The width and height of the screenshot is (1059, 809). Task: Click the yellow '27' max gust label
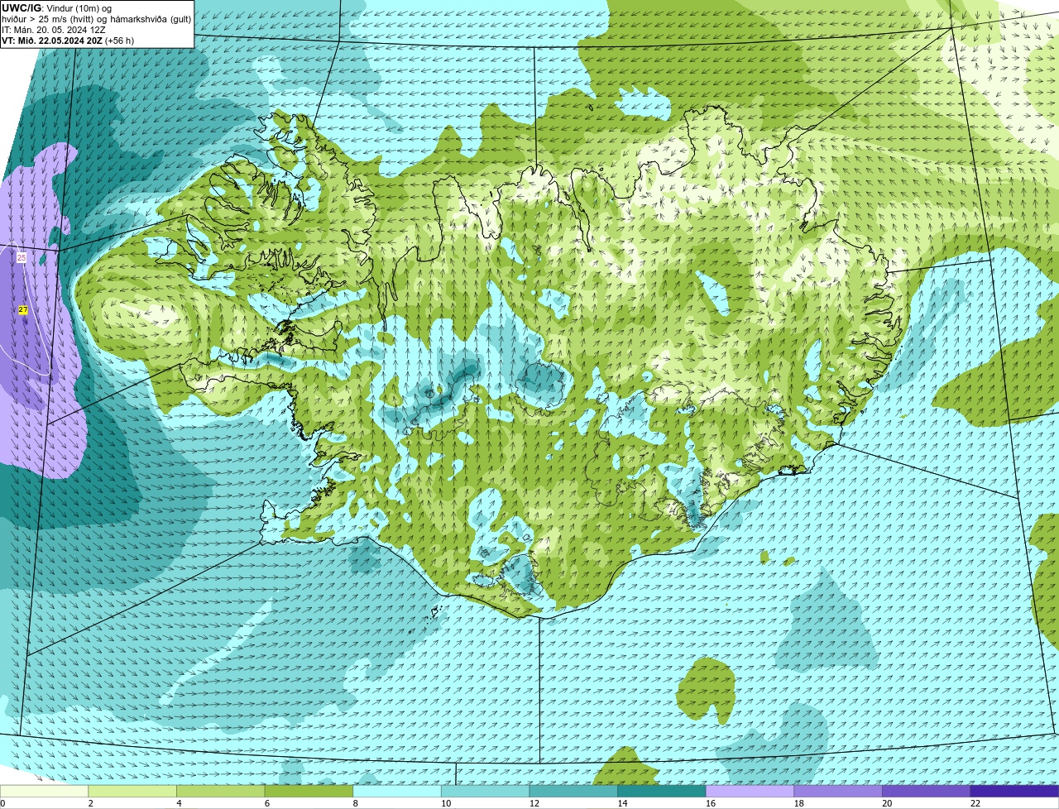pos(23,310)
